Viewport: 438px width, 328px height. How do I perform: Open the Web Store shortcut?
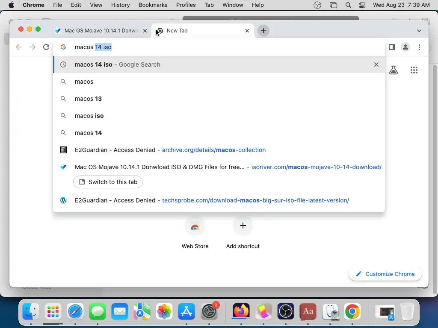point(195,233)
